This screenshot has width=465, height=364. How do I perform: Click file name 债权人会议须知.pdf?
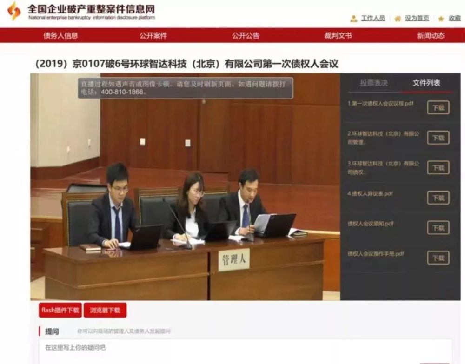coord(371,224)
